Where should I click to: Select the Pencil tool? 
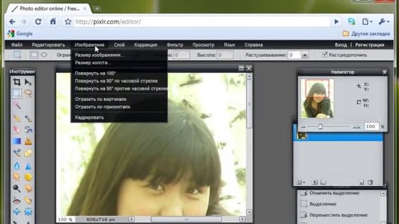pos(17,118)
